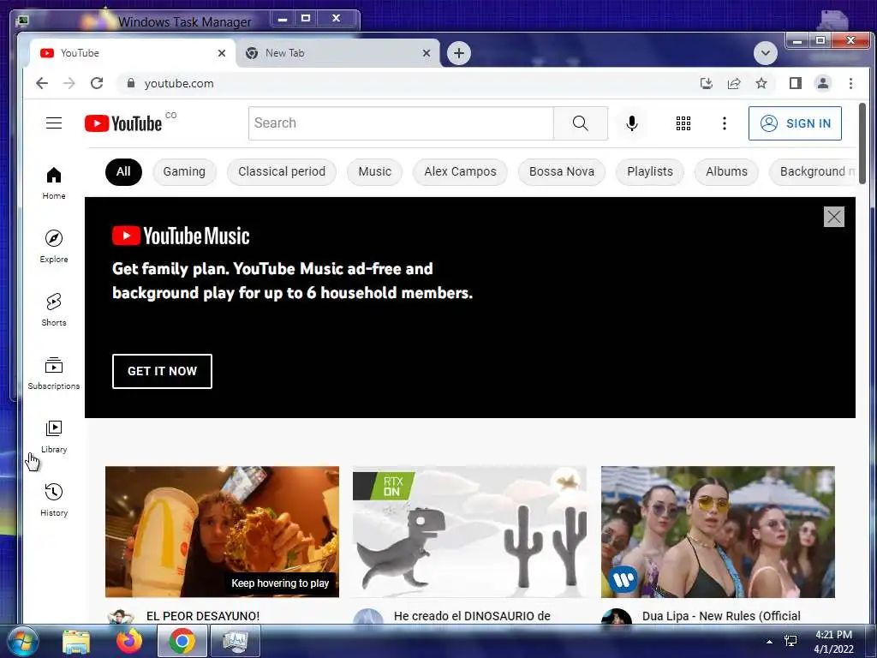Launch Firefox from taskbar
Viewport: 877px width, 658px height.
tap(129, 642)
